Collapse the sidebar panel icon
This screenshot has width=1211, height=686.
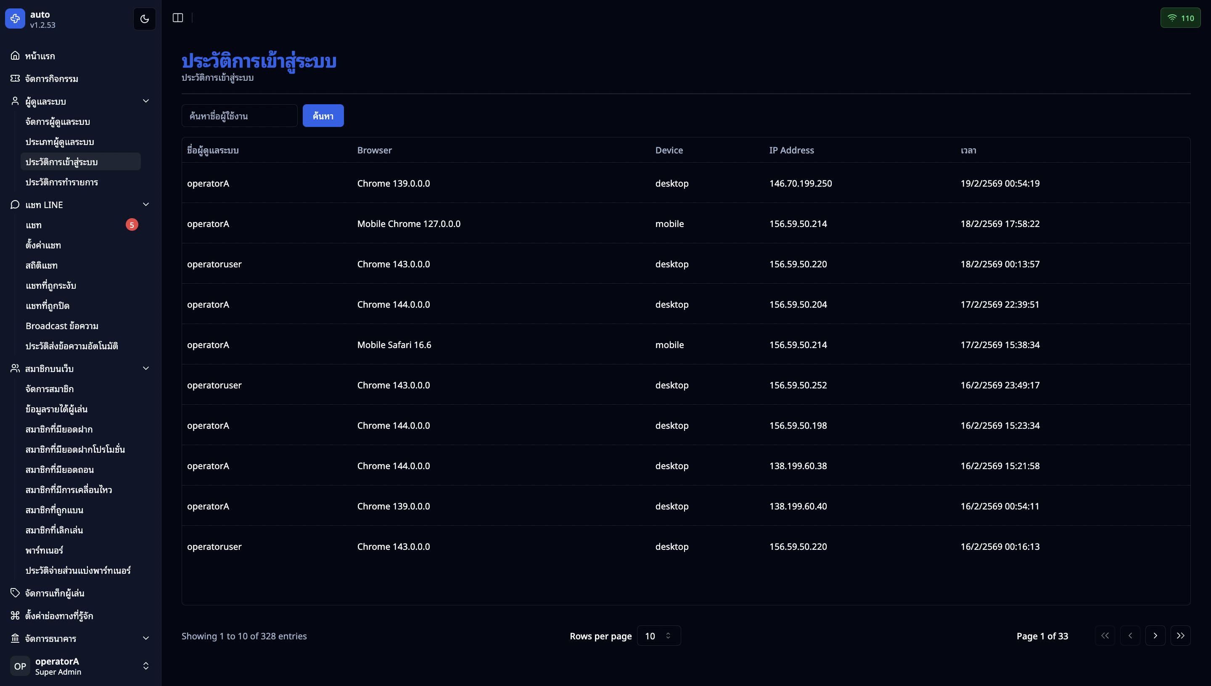click(x=177, y=18)
